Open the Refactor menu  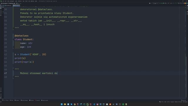(x=20, y=1)
